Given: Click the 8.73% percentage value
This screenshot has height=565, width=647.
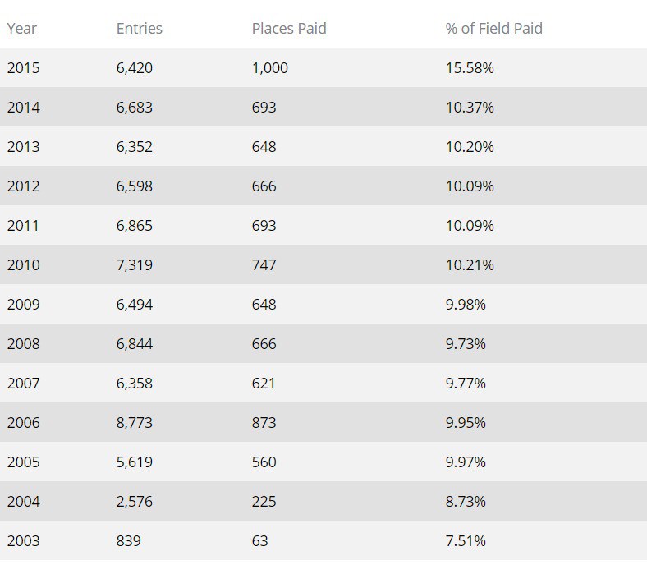Looking at the screenshot, I should tap(466, 502).
